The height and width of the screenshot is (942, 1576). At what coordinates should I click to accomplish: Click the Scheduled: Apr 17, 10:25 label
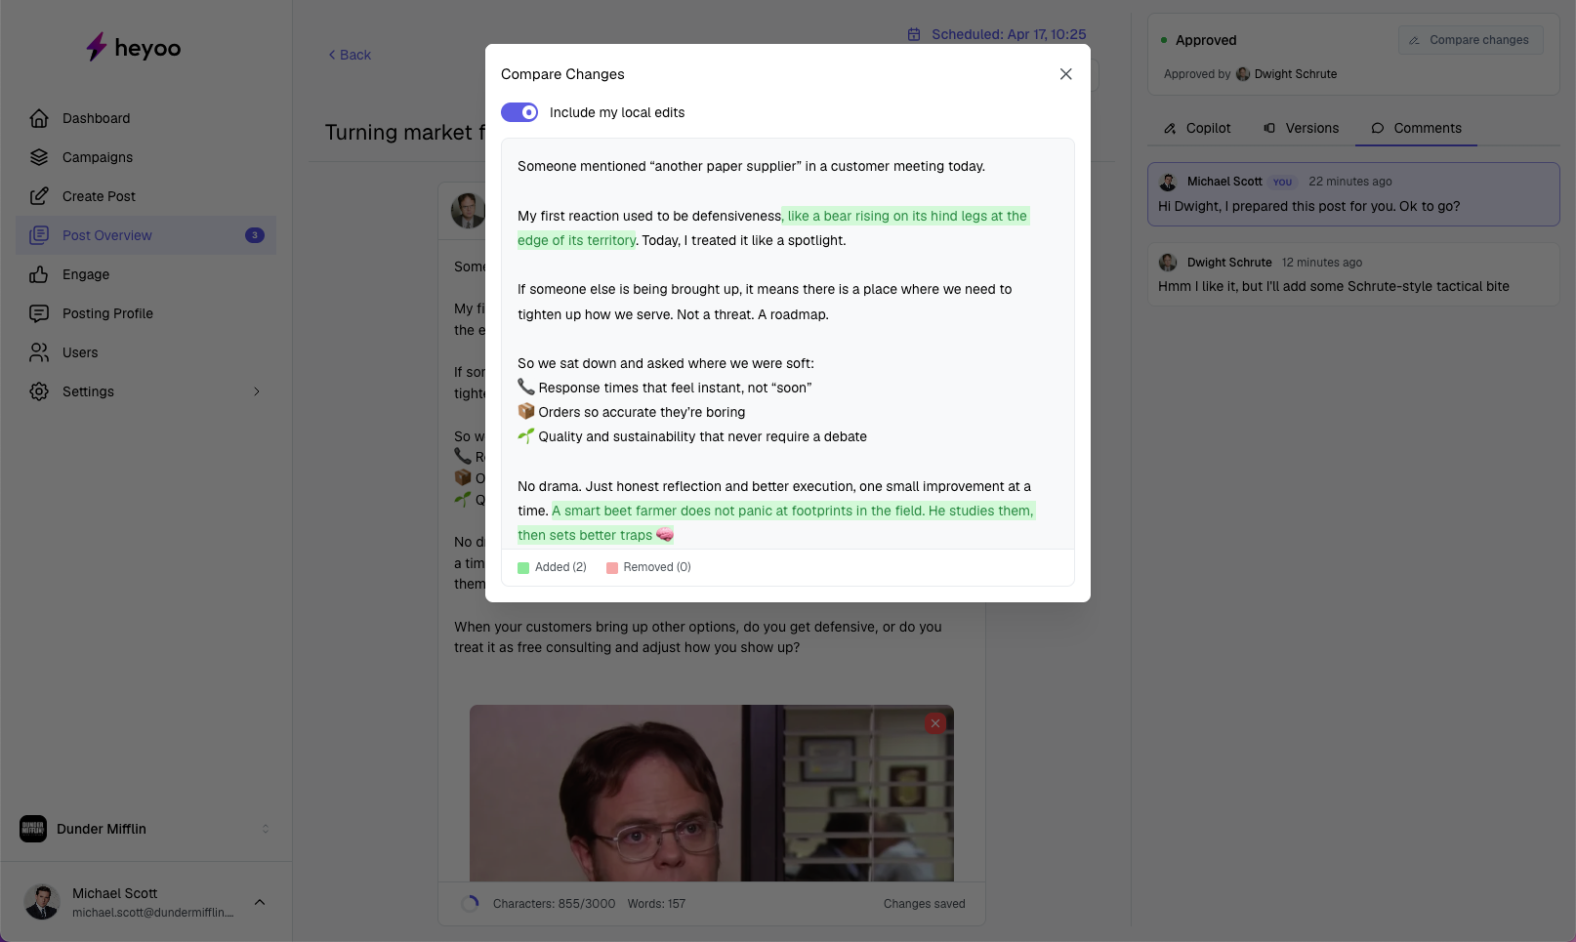1009,34
